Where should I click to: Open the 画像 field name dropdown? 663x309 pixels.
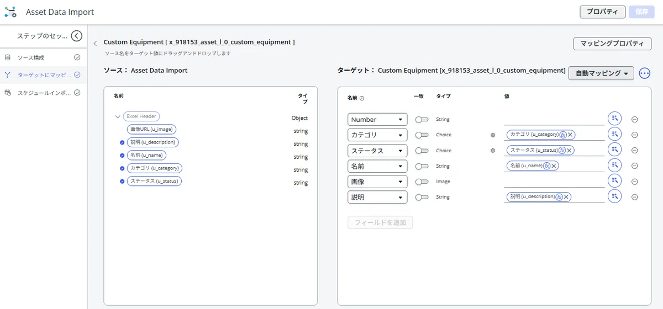click(x=377, y=182)
